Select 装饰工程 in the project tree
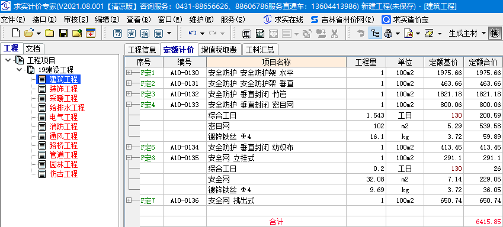 (63, 89)
